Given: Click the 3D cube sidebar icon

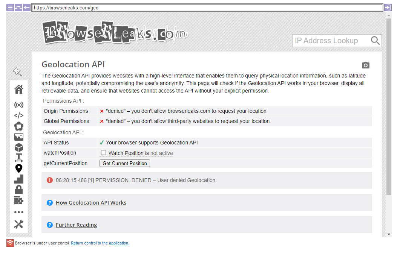Looking at the screenshot, I should 18,147.
